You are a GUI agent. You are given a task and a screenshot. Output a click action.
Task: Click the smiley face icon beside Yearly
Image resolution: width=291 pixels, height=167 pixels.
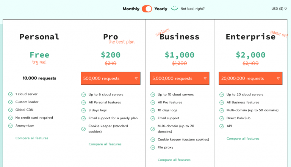click(x=174, y=8)
